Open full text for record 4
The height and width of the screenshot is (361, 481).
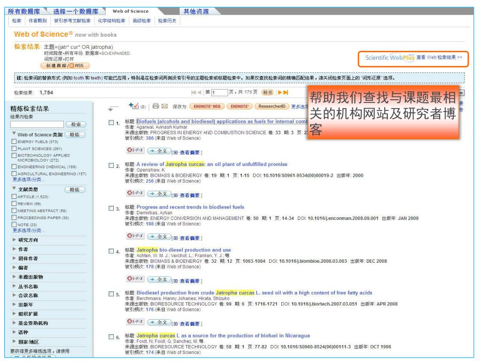[x=159, y=279]
